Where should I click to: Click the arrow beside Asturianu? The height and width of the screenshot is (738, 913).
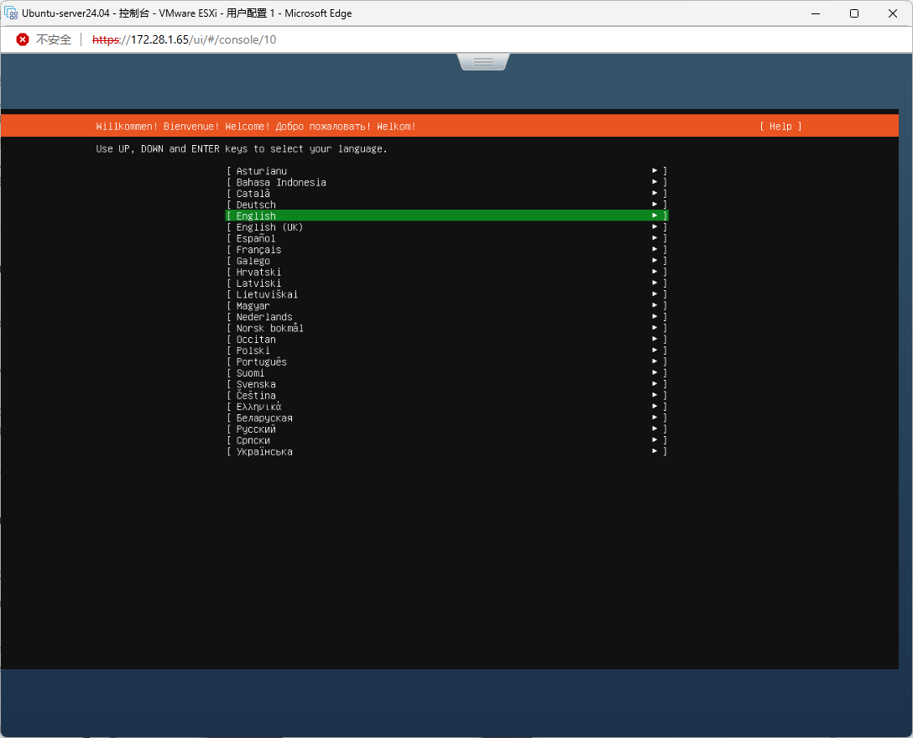[655, 171]
